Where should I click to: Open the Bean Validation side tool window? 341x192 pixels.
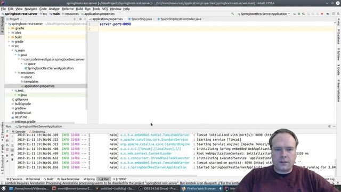pyautogui.click(x=339, y=90)
